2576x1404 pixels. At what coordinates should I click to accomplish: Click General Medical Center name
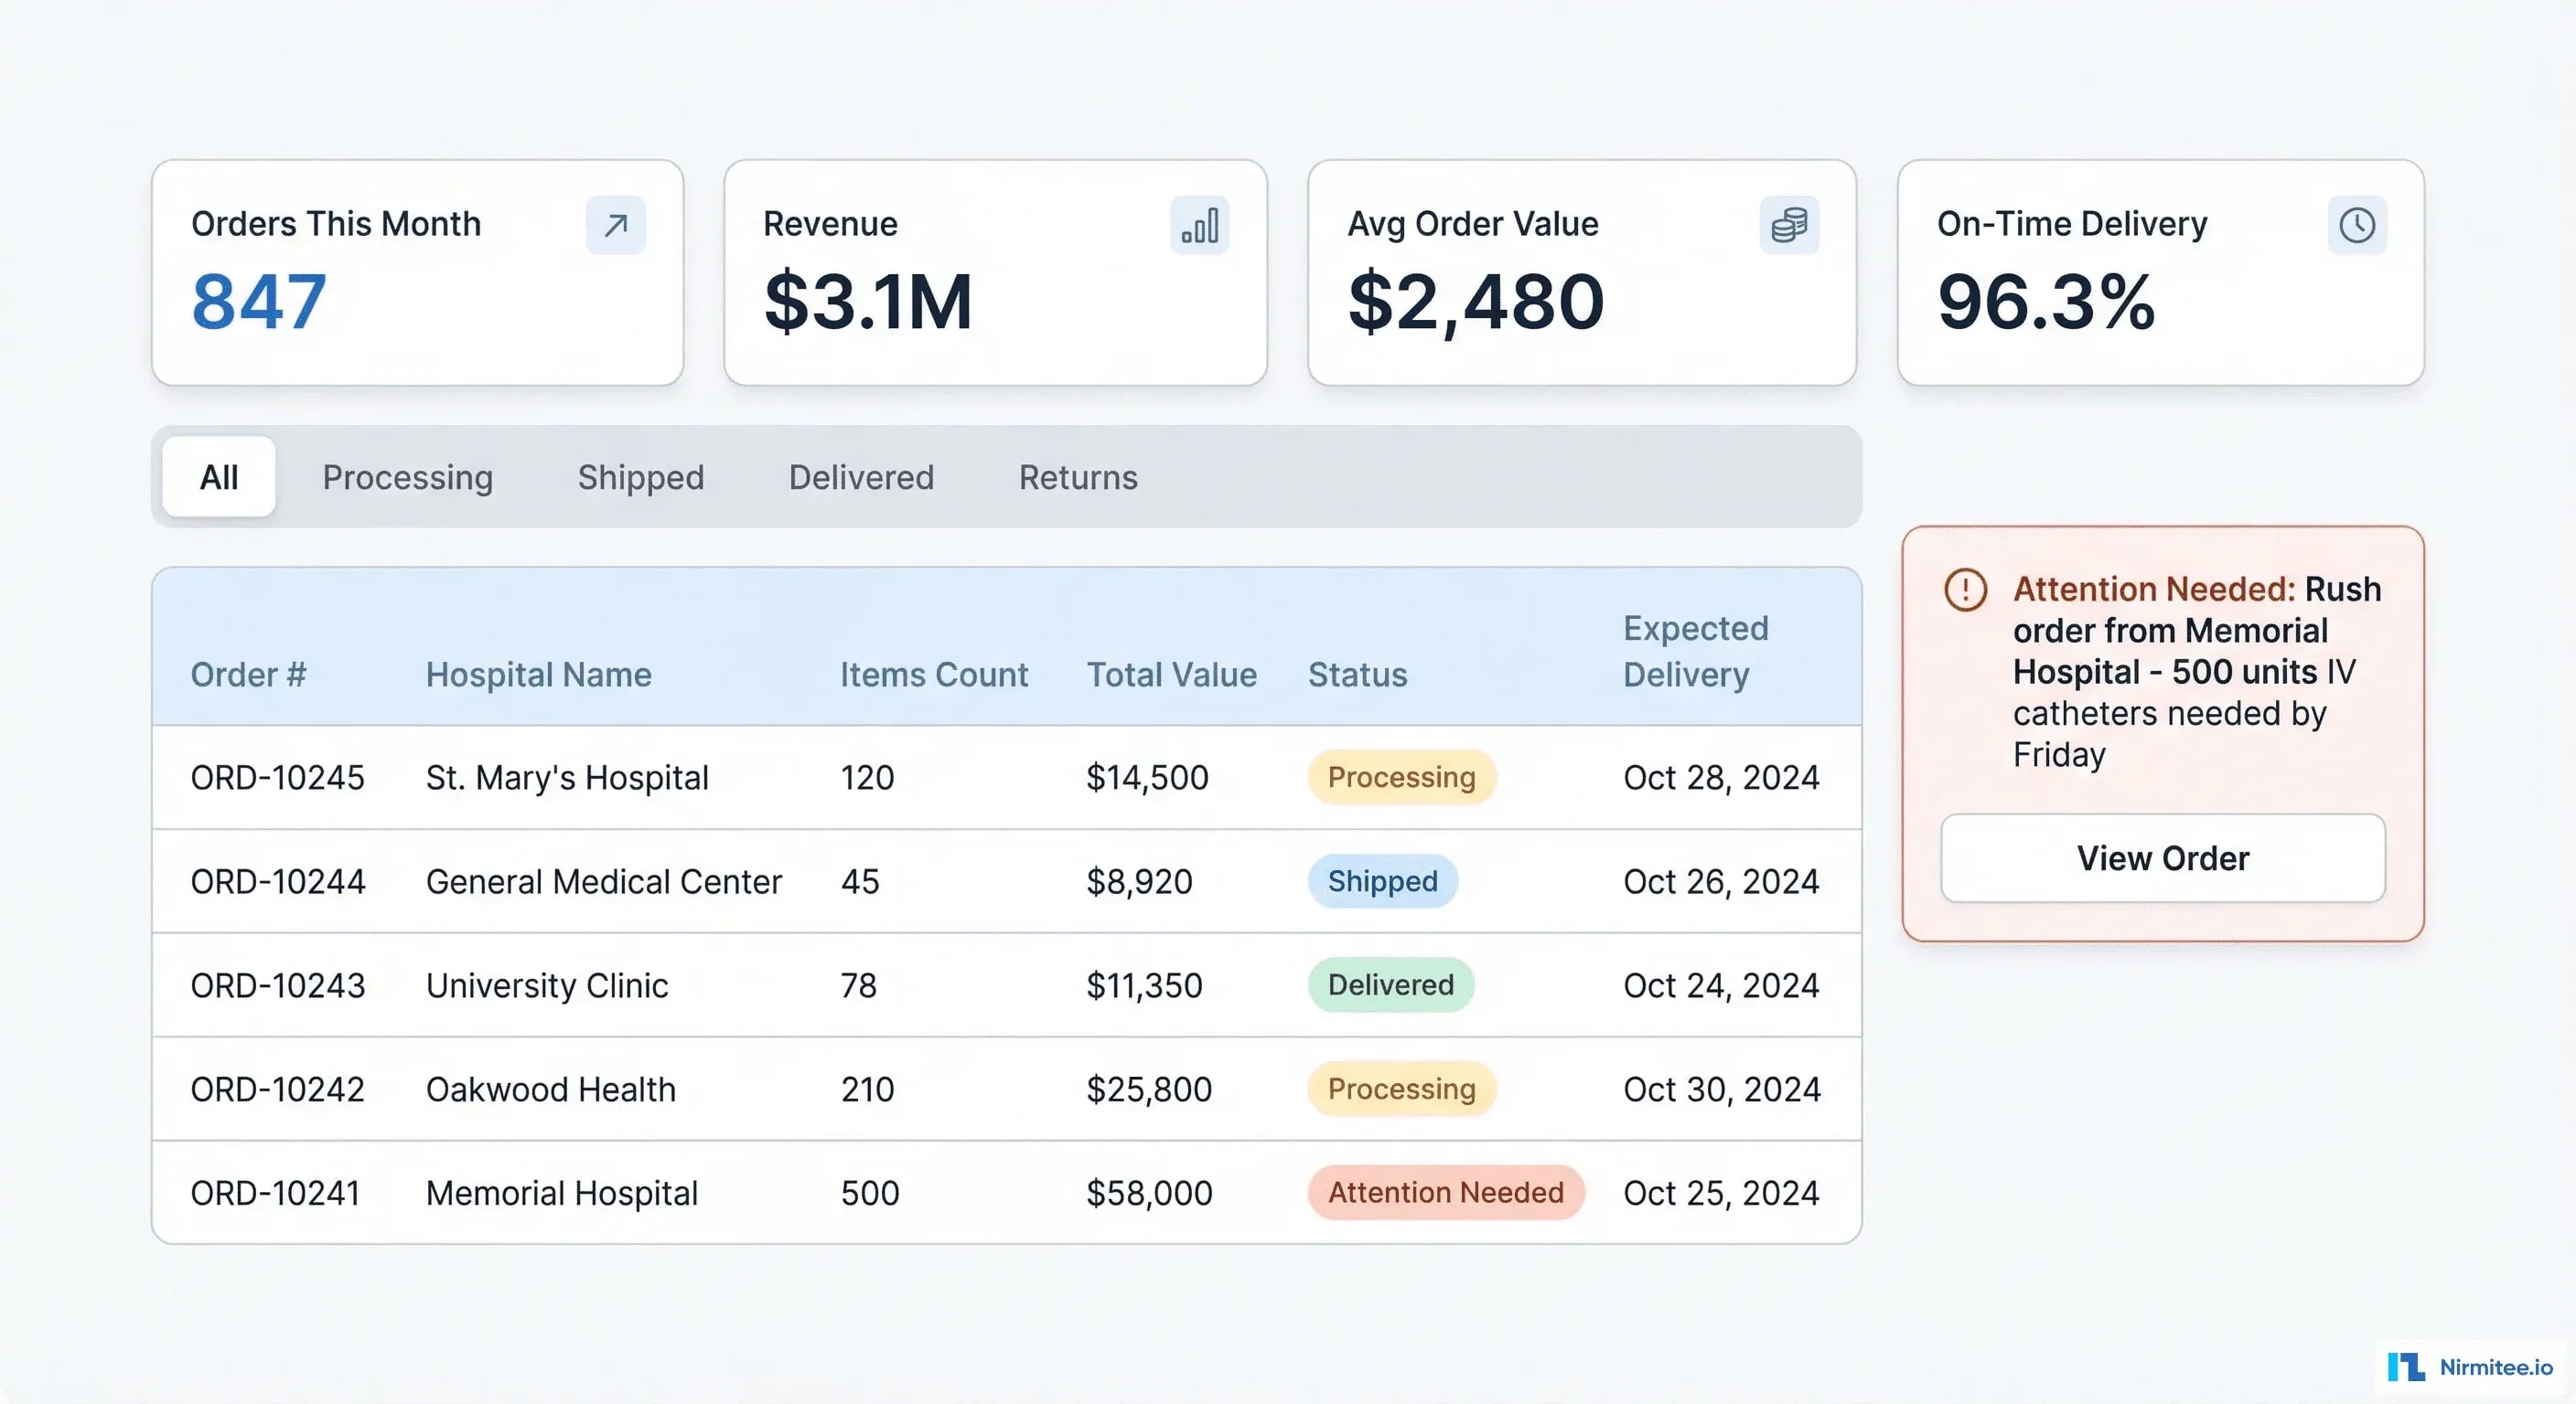pyautogui.click(x=604, y=881)
